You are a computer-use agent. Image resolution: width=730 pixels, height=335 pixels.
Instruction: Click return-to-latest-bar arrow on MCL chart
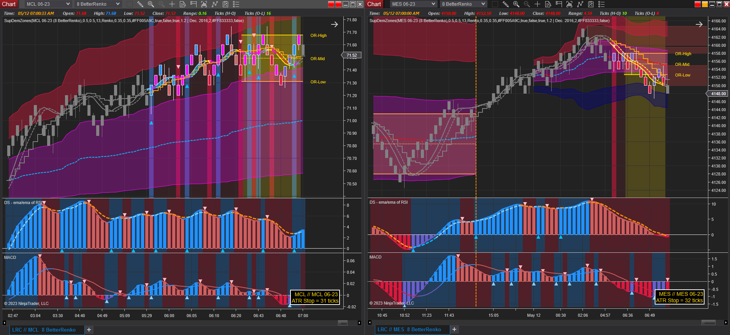335,24
